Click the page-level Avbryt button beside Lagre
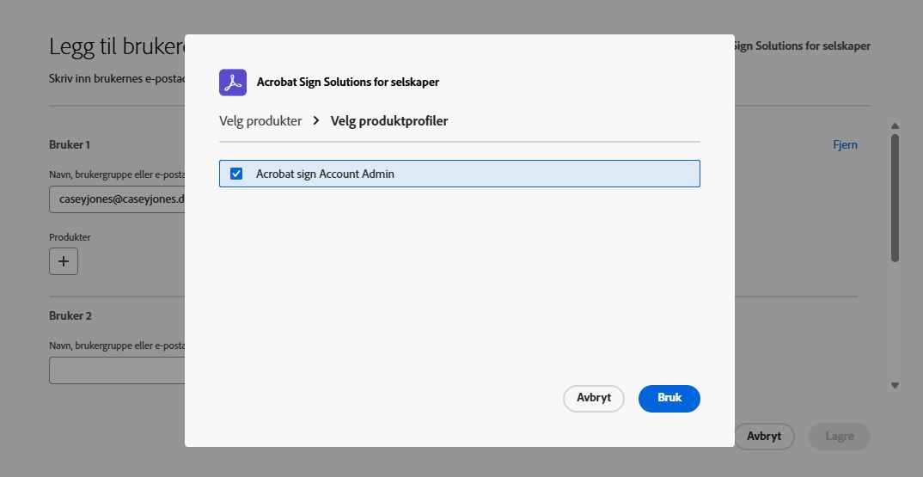 tap(763, 436)
